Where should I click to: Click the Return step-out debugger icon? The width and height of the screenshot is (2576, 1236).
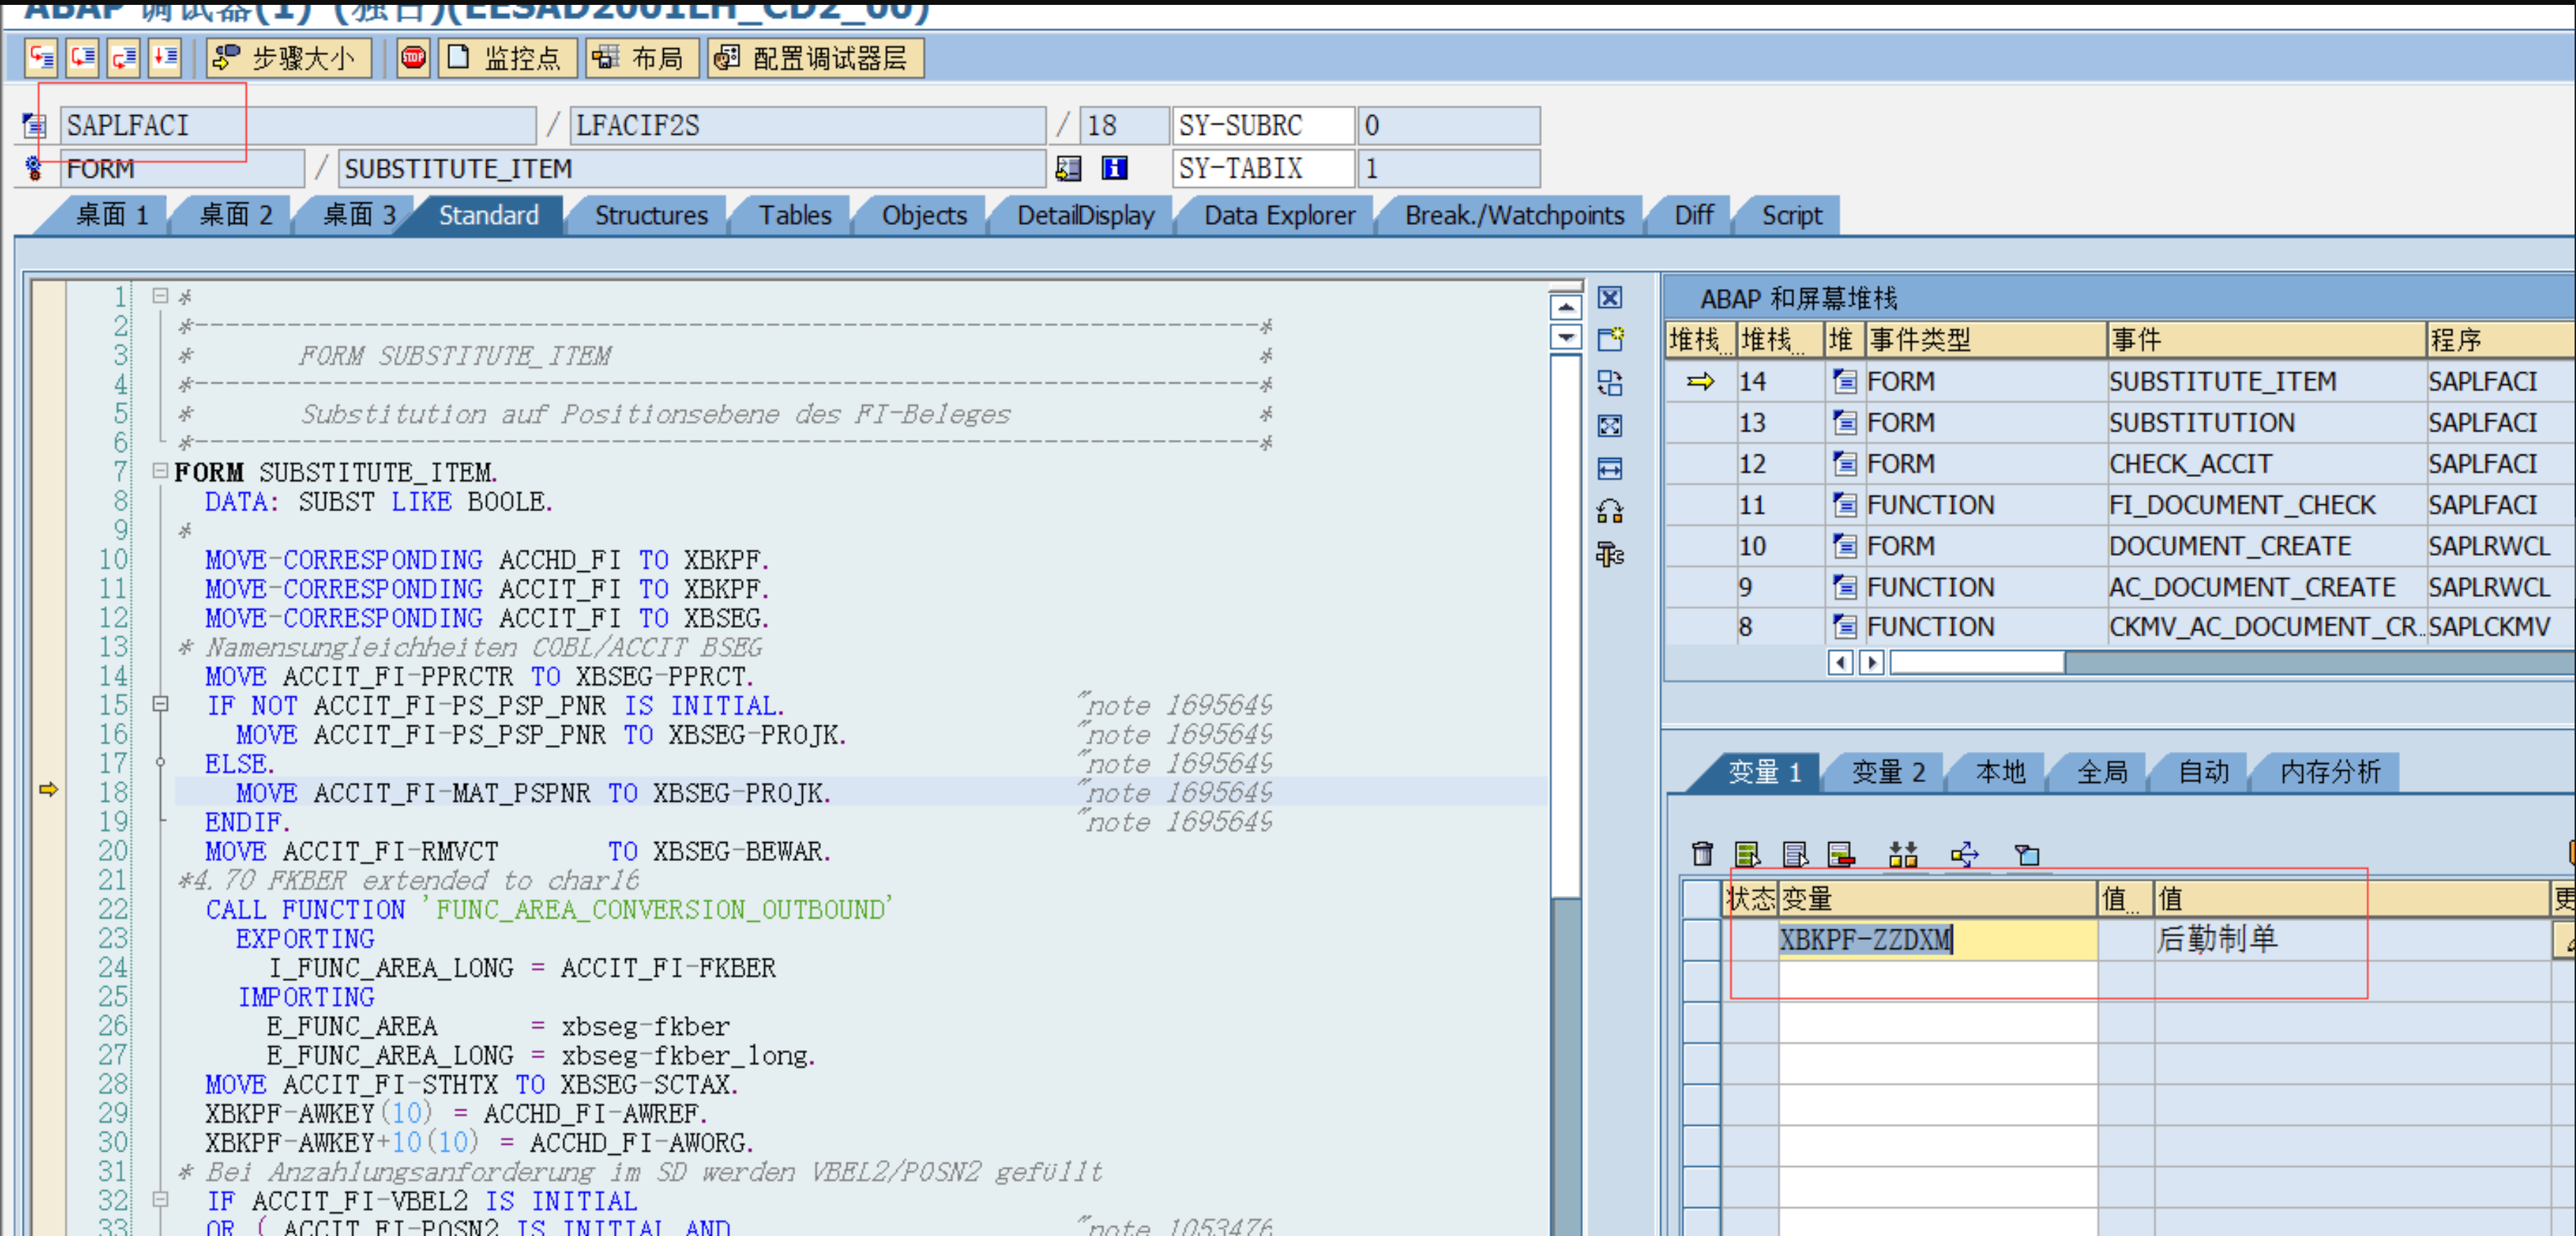(124, 58)
